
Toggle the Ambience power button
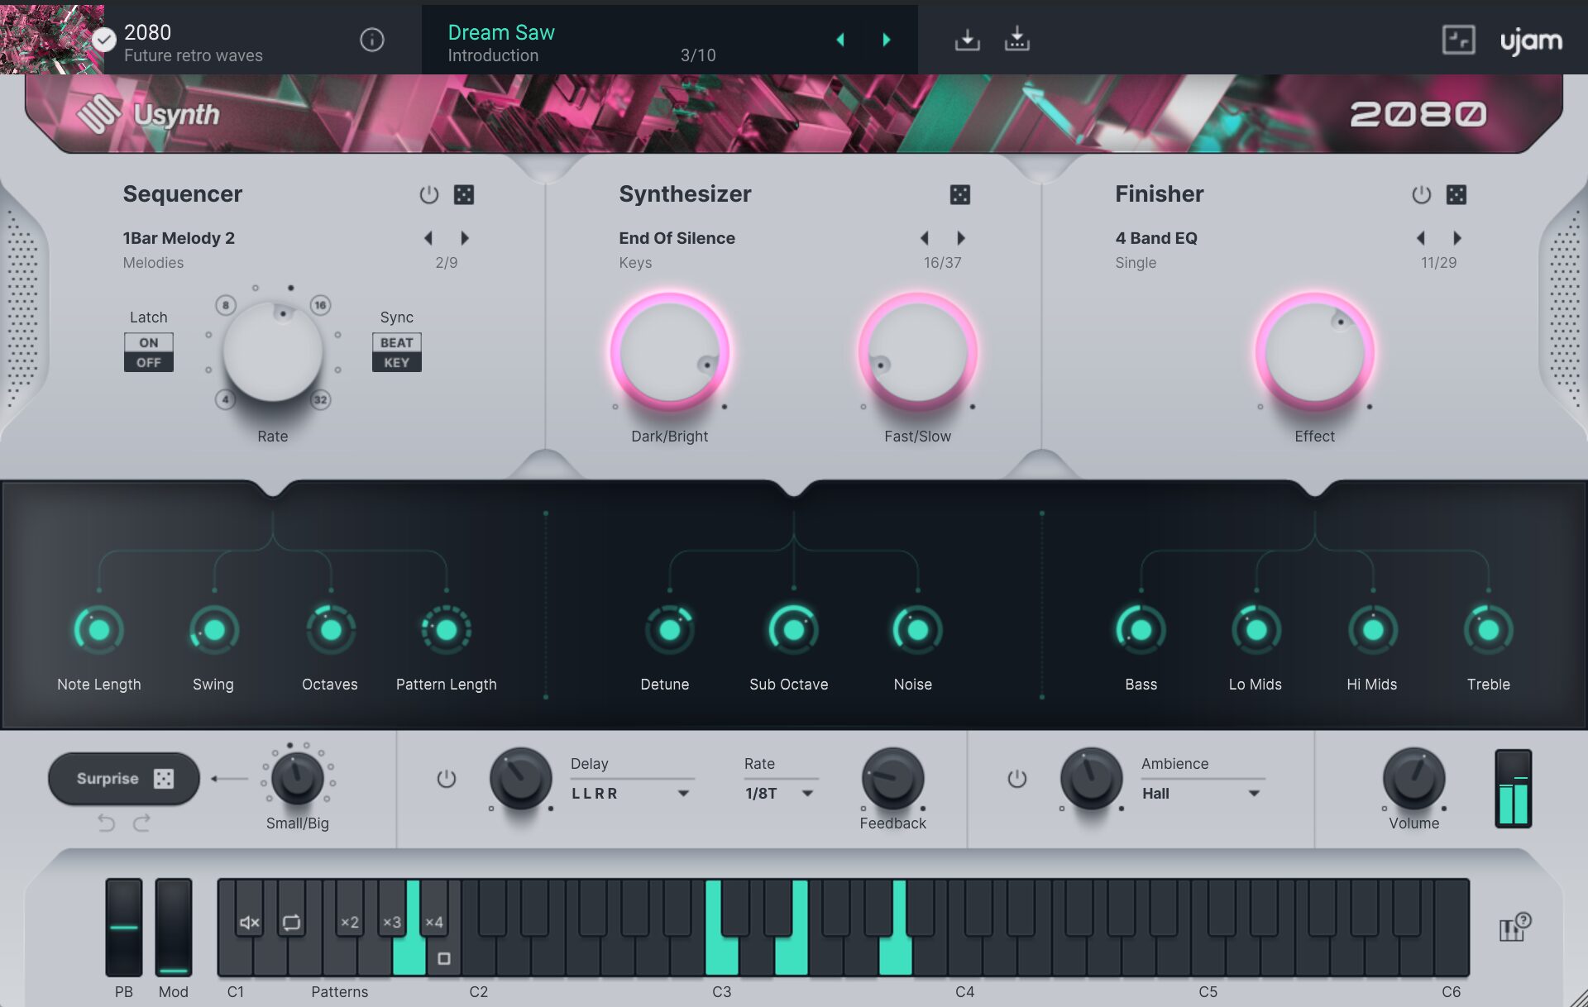click(x=1017, y=779)
